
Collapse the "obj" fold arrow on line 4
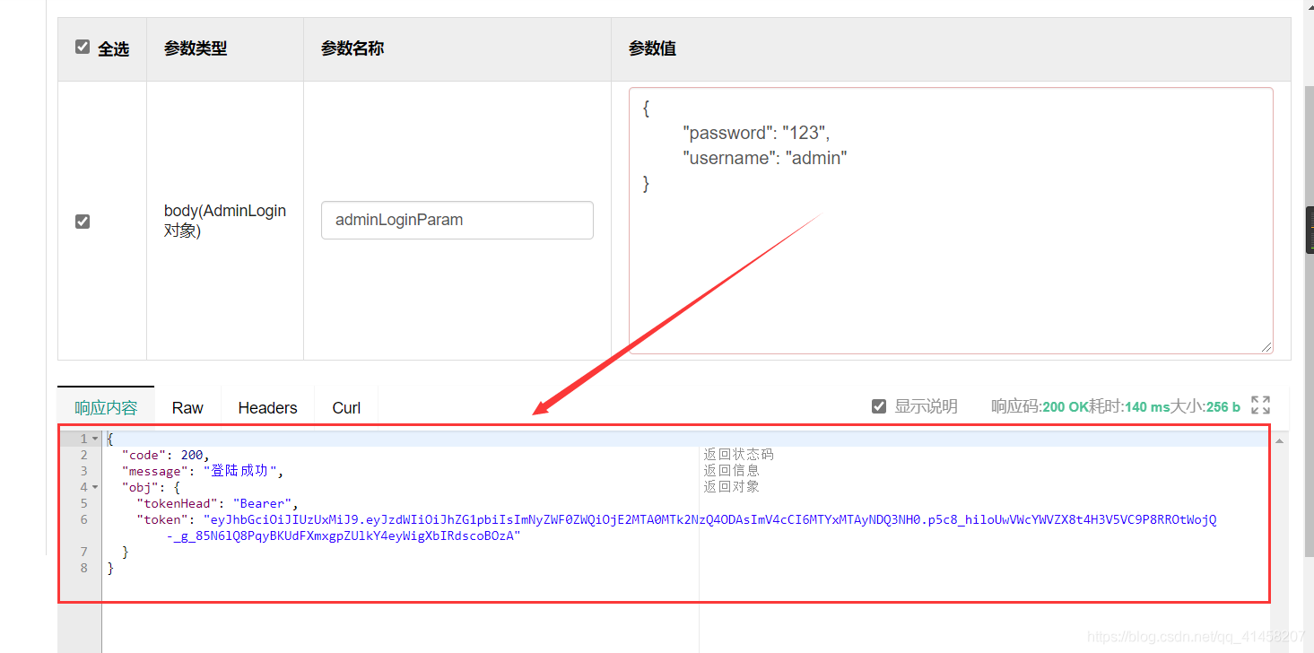pyautogui.click(x=95, y=487)
